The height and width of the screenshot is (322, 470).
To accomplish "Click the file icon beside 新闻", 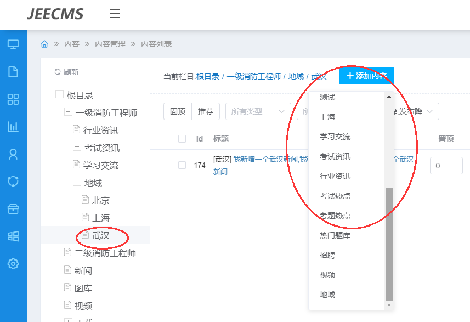I will [x=68, y=269].
